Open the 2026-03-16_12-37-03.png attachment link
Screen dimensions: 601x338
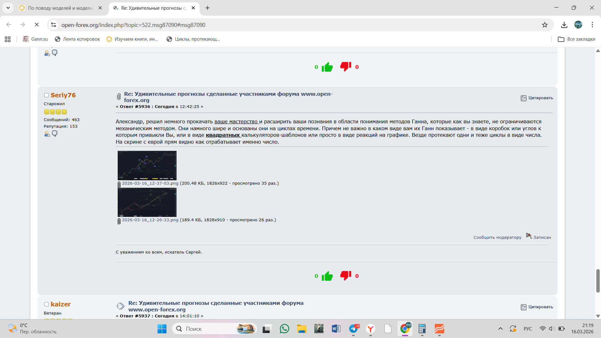click(x=150, y=183)
